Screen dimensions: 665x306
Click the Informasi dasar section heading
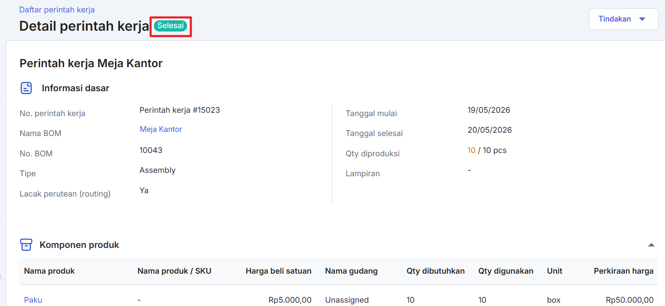[76, 88]
